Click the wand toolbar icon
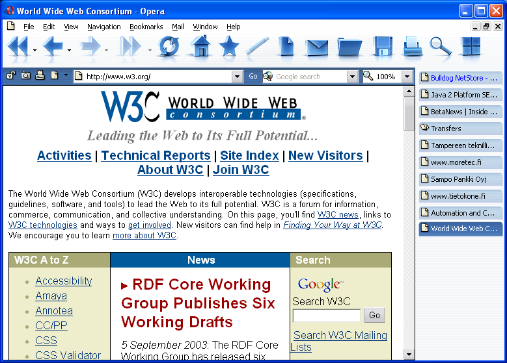 coord(257,47)
